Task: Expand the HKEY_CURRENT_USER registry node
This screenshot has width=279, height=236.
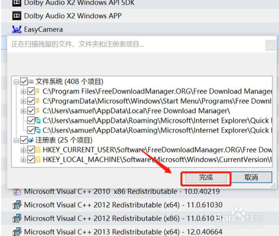Action: [23, 150]
